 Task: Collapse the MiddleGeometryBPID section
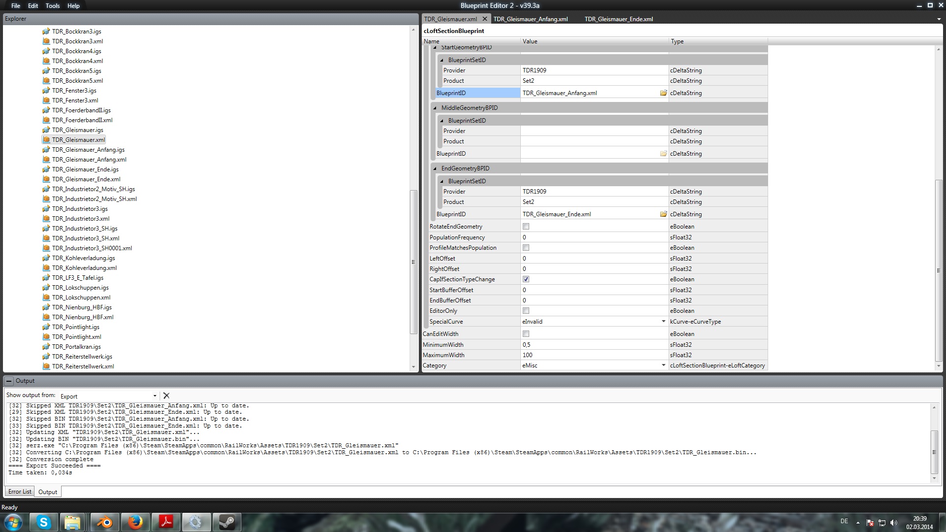(x=435, y=108)
